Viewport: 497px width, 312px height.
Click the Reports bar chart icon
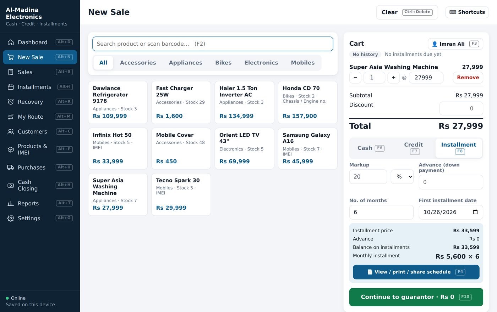(11, 203)
